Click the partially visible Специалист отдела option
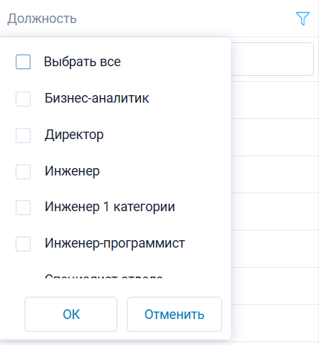The width and height of the screenshot is (319, 345). [x=104, y=276]
